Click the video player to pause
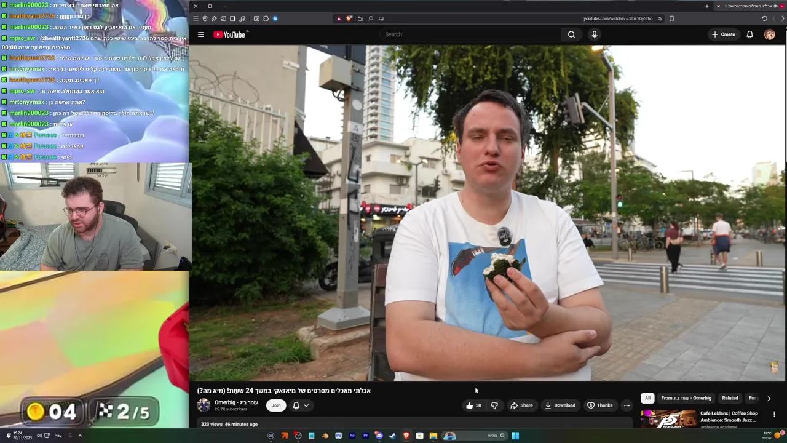Image resolution: width=787 pixels, height=443 pixels. 487,213
